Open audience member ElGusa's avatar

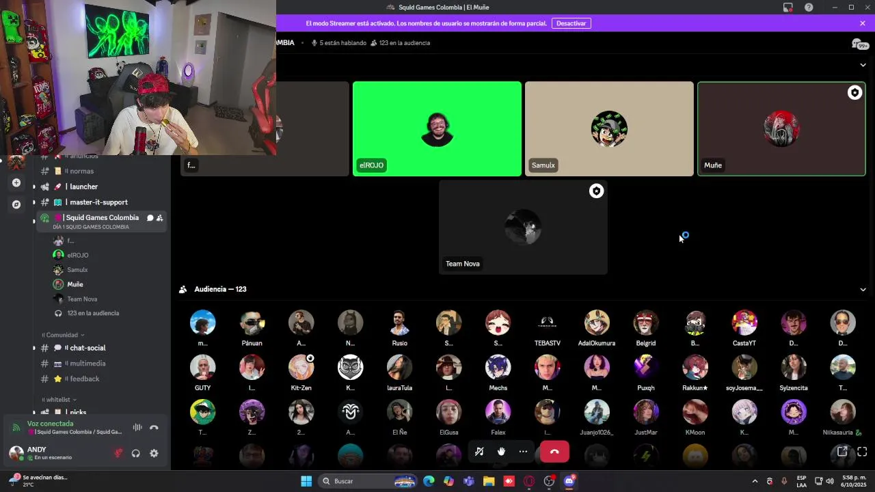point(448,412)
